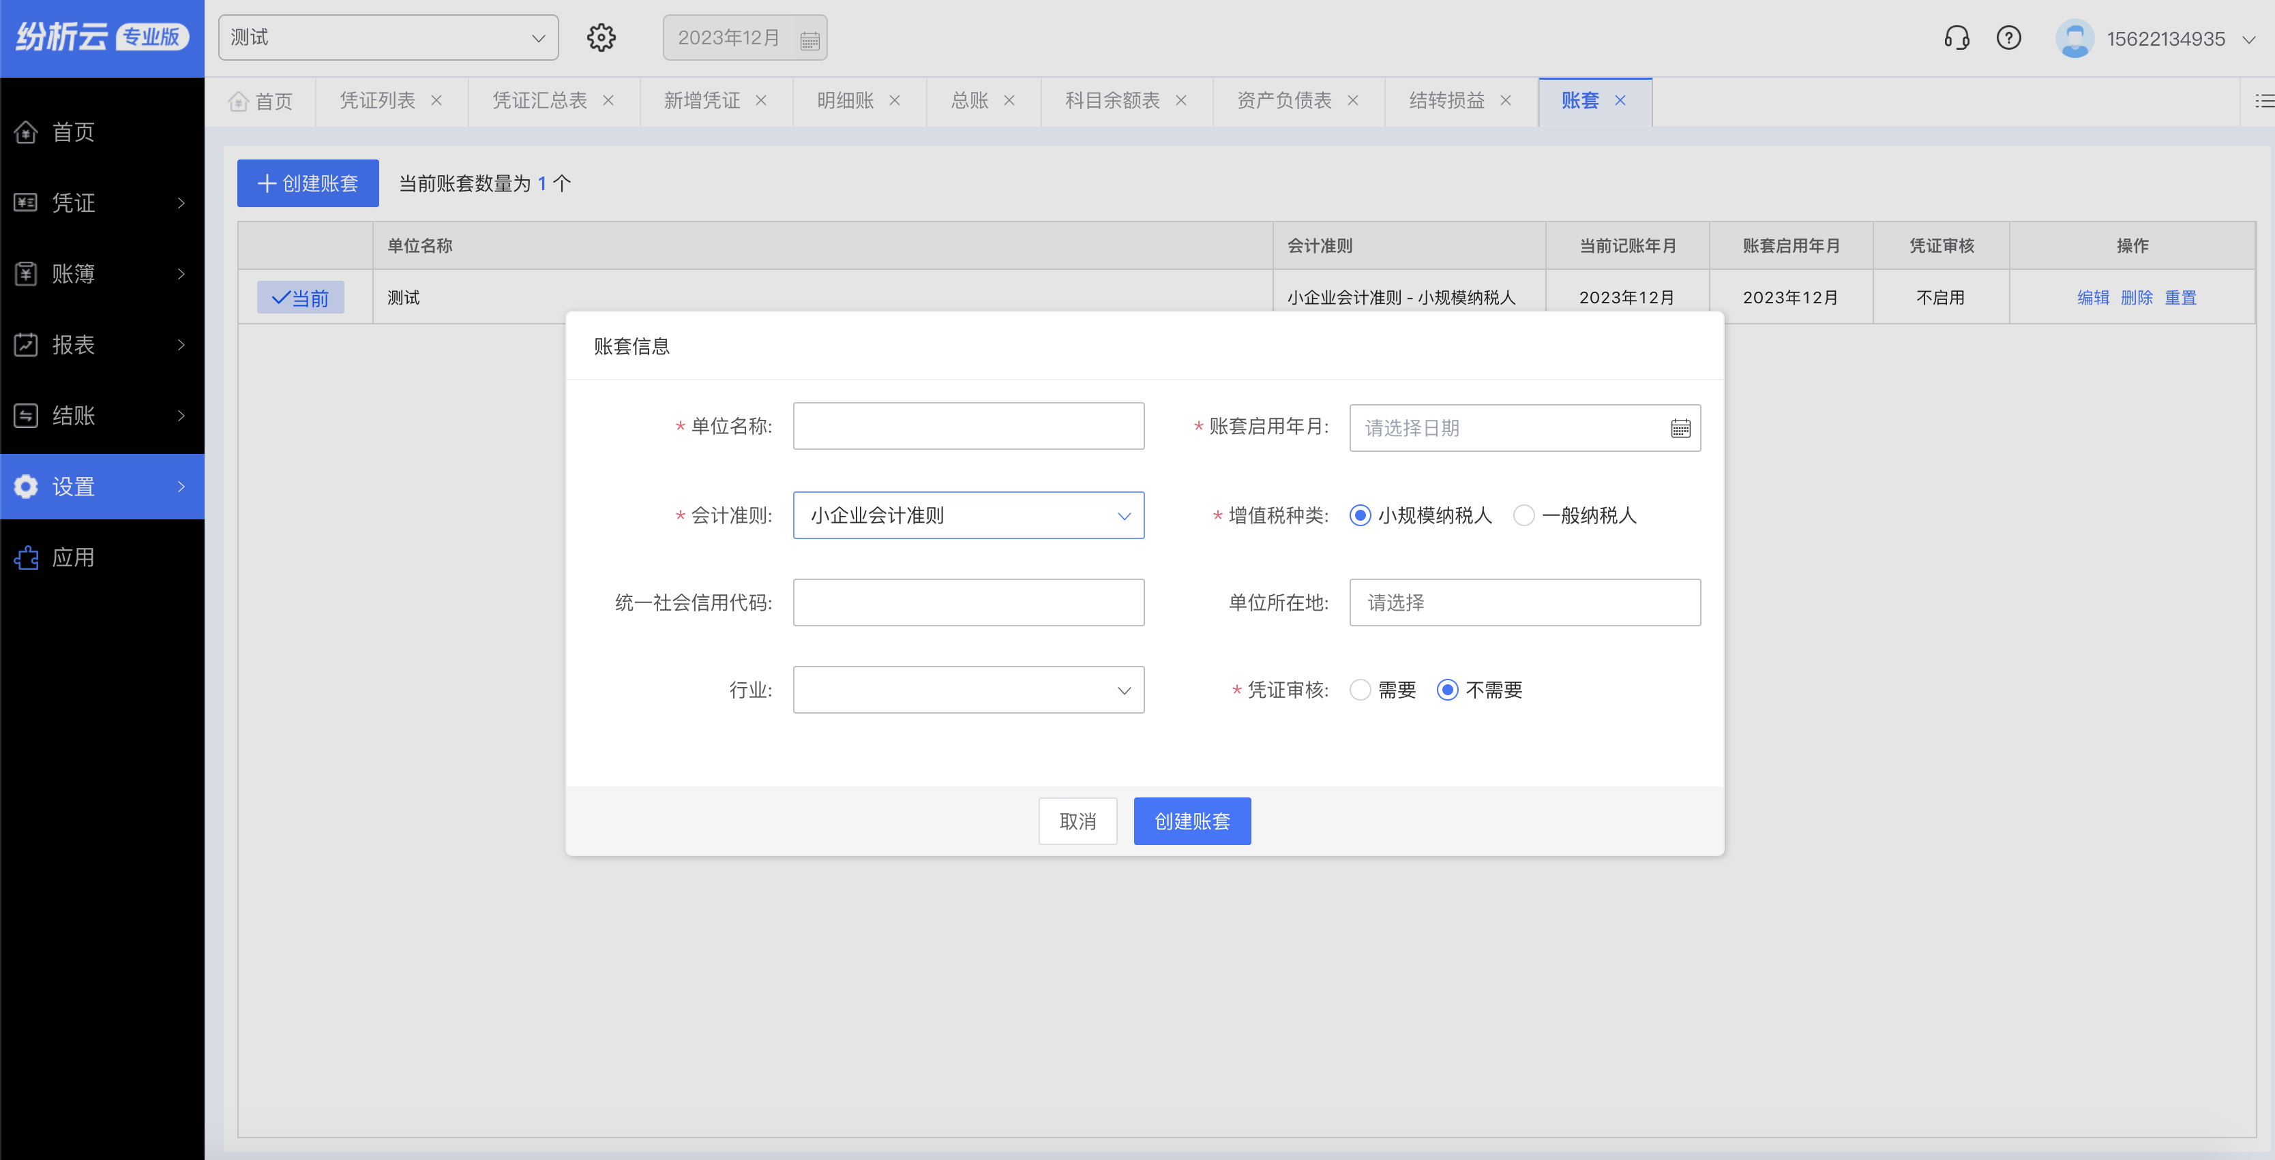Image resolution: width=2275 pixels, height=1160 pixels.
Task: Select 一般纳税人 radio option
Action: point(1523,515)
